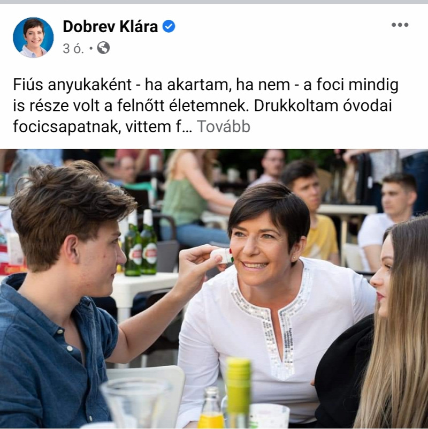
Task: Open Dobrev Klára's round profile picture
Action: [x=33, y=37]
